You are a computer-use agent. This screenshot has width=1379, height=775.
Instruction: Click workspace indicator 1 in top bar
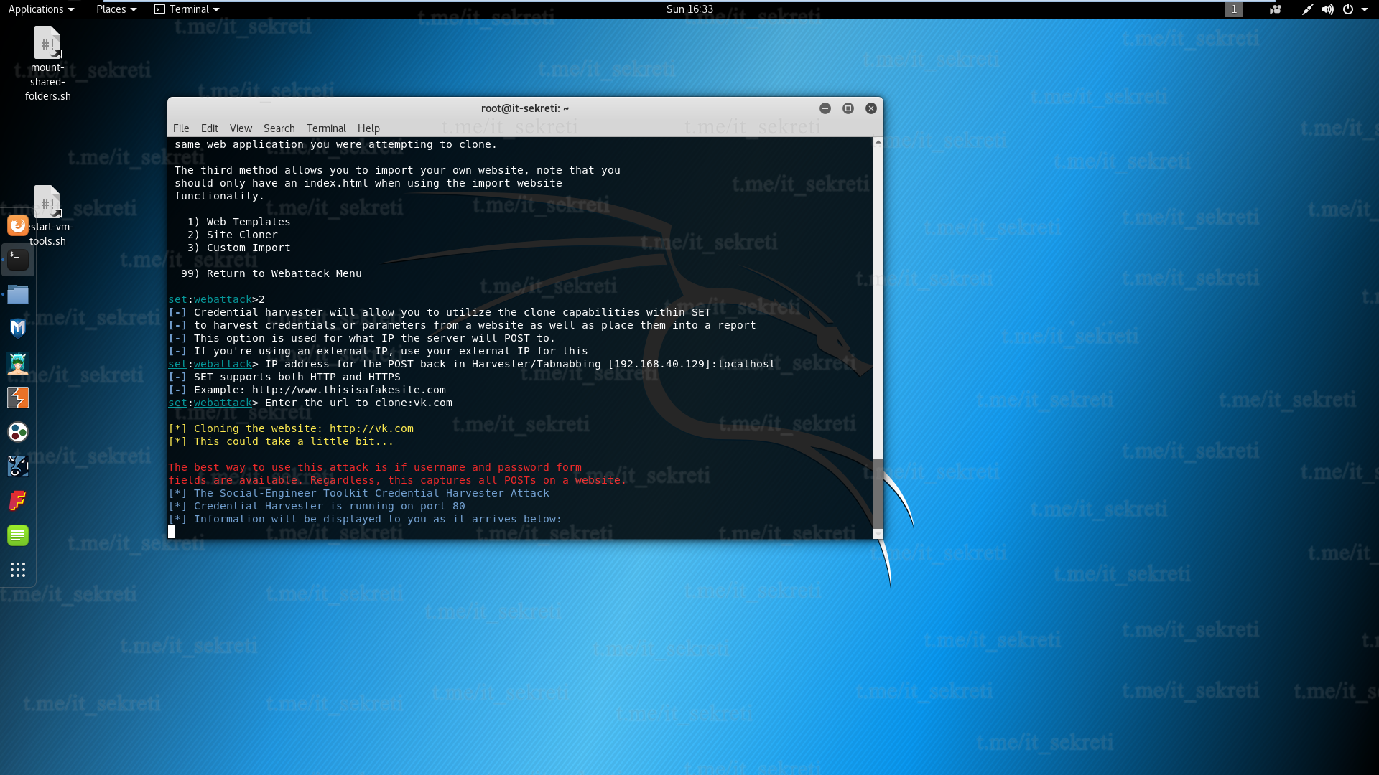tap(1233, 9)
